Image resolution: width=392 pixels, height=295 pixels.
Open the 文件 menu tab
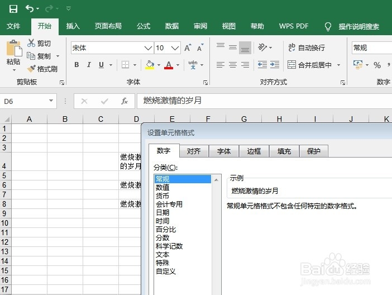coord(13,26)
